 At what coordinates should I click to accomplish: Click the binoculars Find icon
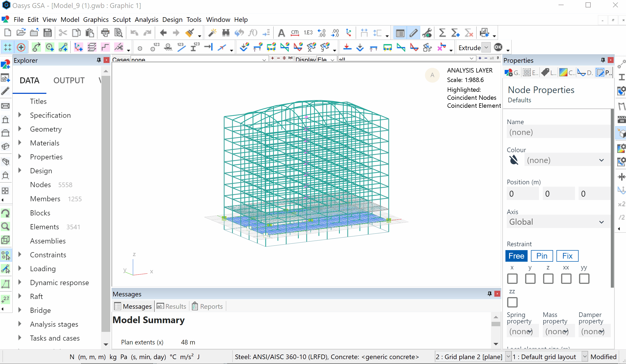point(226,33)
